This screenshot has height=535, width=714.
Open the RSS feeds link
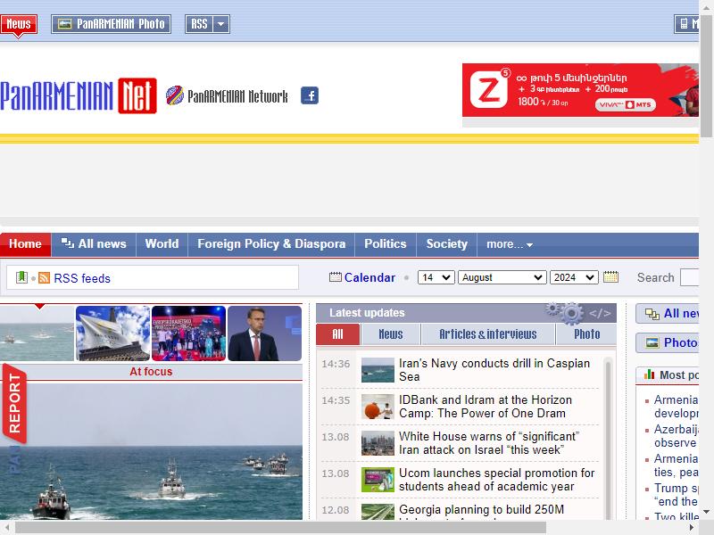click(82, 278)
